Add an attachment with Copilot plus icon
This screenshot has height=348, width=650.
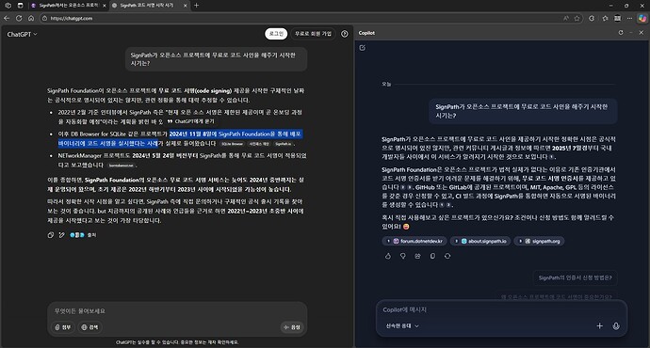tap(599, 326)
